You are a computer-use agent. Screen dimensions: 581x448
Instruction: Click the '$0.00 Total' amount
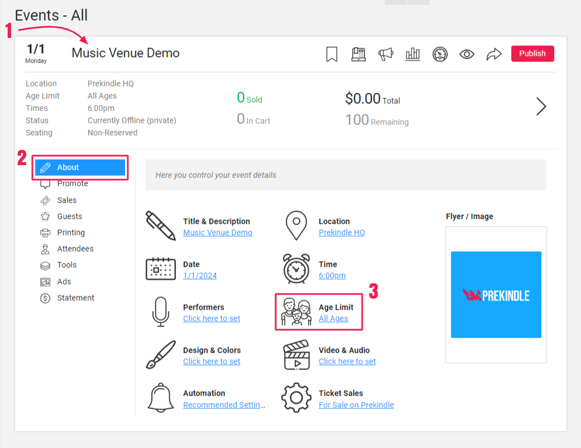[372, 99]
